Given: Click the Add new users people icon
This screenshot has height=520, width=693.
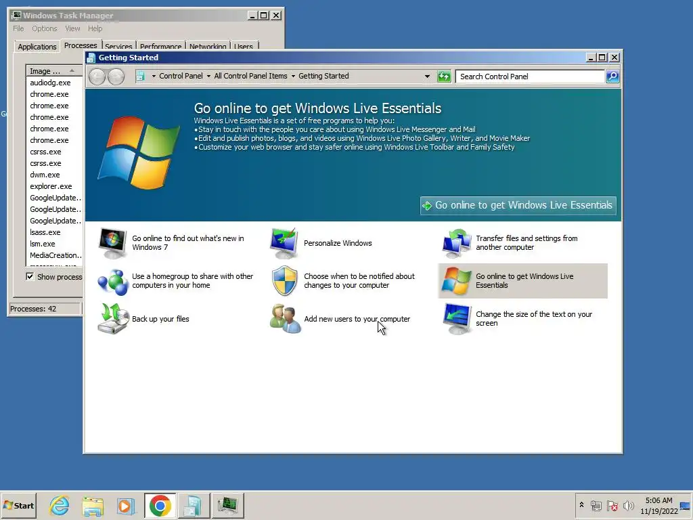Looking at the screenshot, I should (285, 319).
